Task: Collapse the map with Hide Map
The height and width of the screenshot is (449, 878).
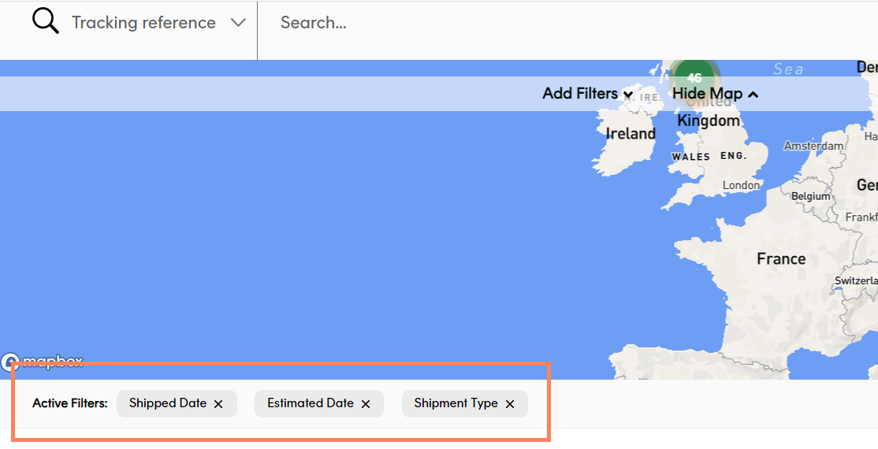Action: pyautogui.click(x=715, y=94)
